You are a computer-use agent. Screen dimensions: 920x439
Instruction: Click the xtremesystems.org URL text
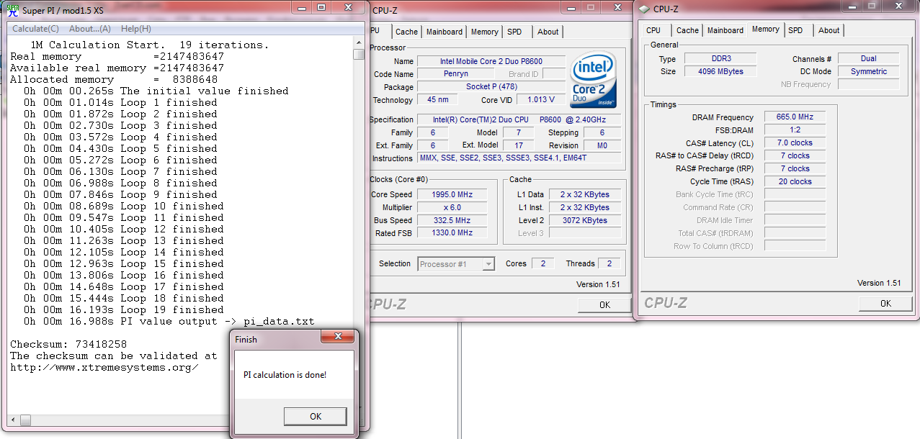104,367
